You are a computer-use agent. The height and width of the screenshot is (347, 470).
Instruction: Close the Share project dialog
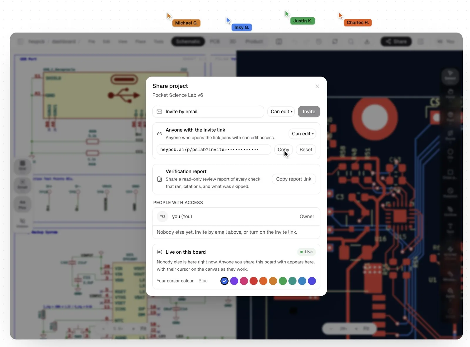pos(317,86)
